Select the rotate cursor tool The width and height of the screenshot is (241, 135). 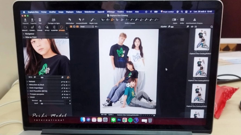(x=122, y=20)
